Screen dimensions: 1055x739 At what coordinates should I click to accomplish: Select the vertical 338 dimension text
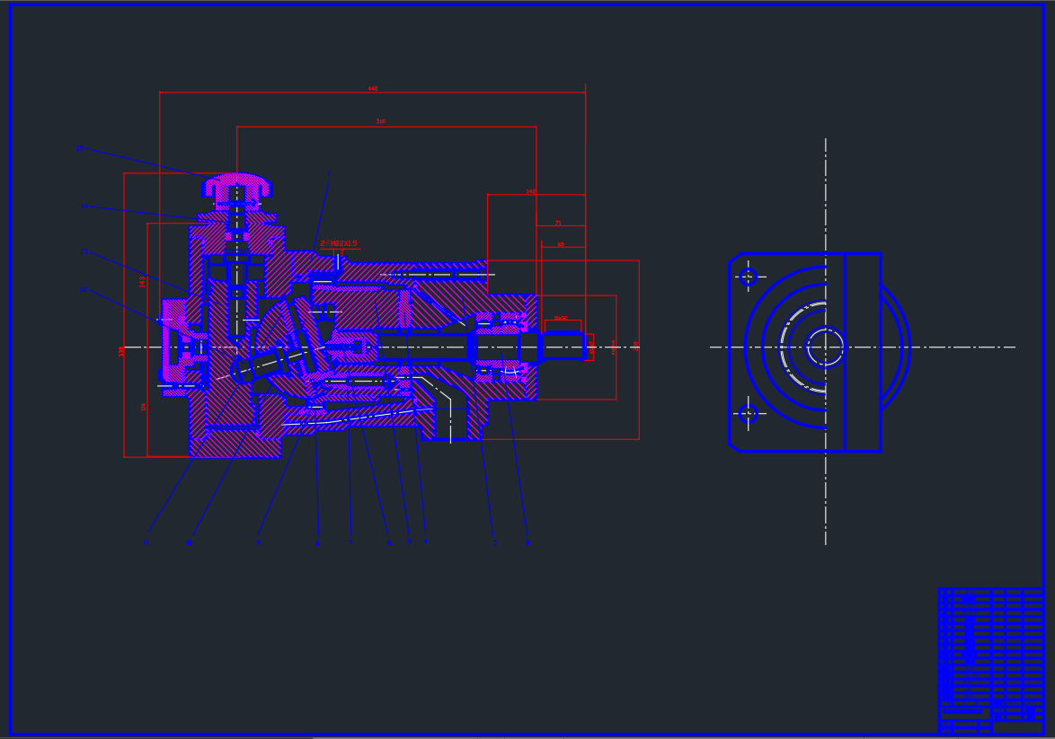122,352
